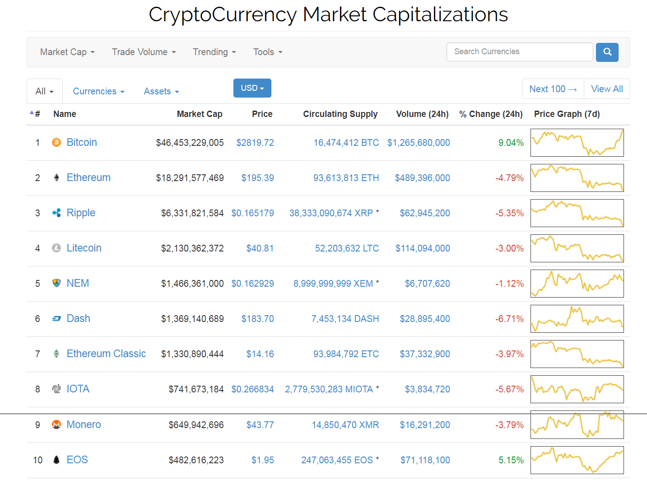Open the NEM currency link
Image resolution: width=647 pixels, height=480 pixels.
point(78,284)
